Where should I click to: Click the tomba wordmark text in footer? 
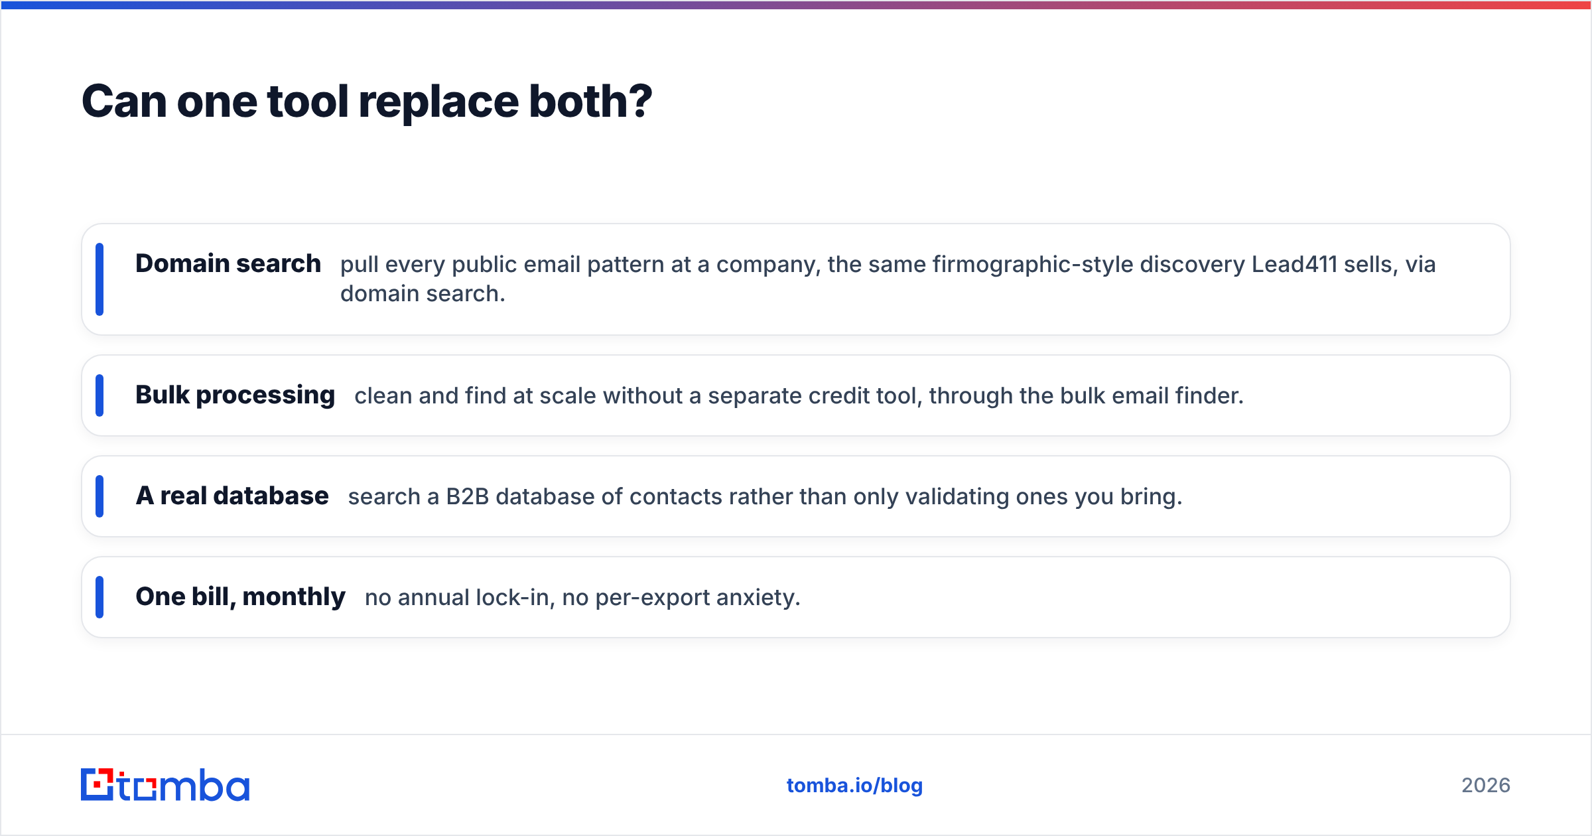tap(184, 786)
